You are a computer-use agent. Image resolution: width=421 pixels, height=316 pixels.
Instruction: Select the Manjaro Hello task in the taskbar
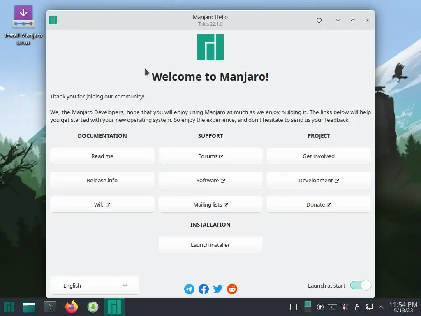[x=114, y=307]
